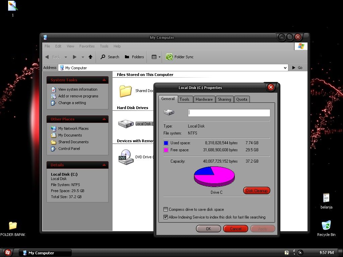The width and height of the screenshot is (343, 257).
Task: Open the Views dropdown arrow
Action: click(159, 57)
